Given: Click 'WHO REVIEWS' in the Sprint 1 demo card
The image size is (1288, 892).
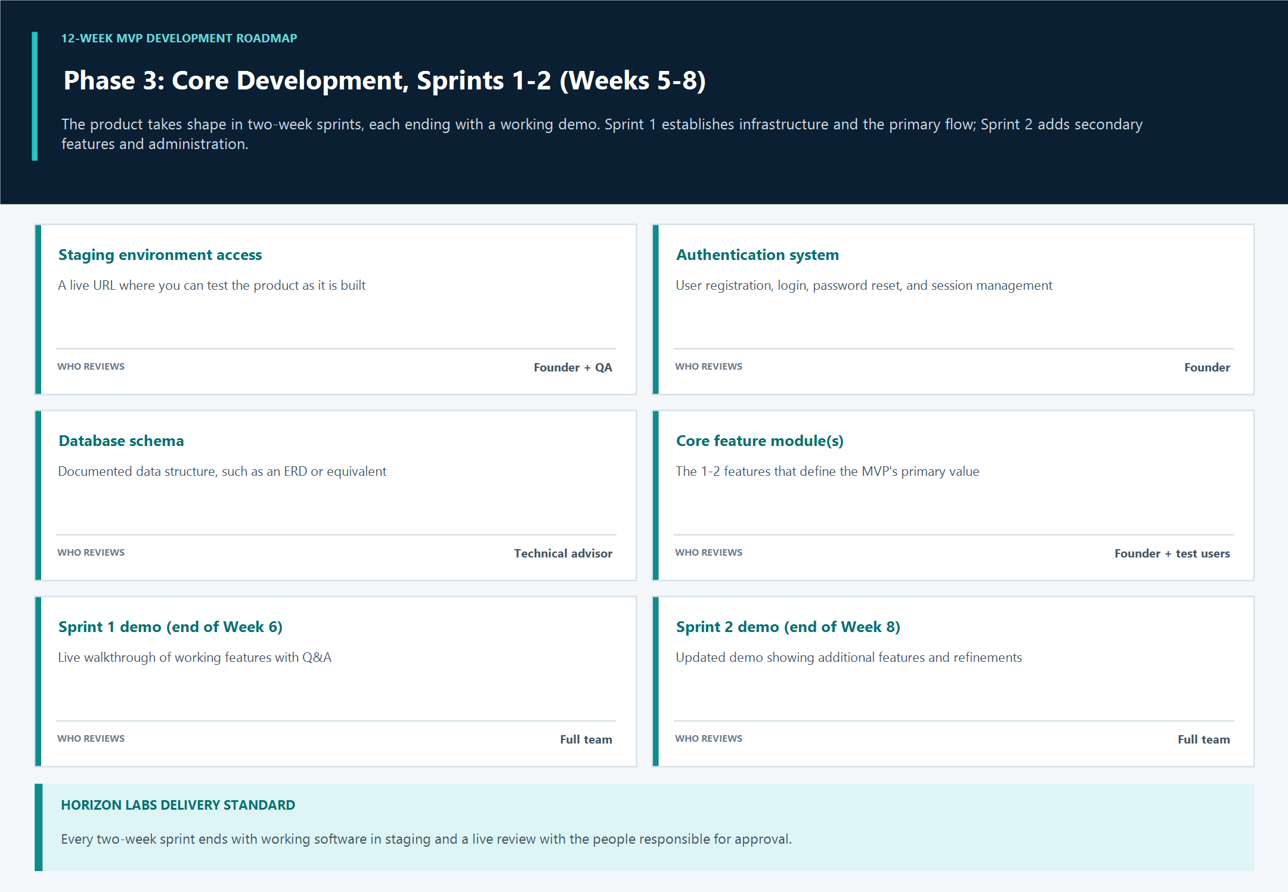Looking at the screenshot, I should tap(91, 739).
